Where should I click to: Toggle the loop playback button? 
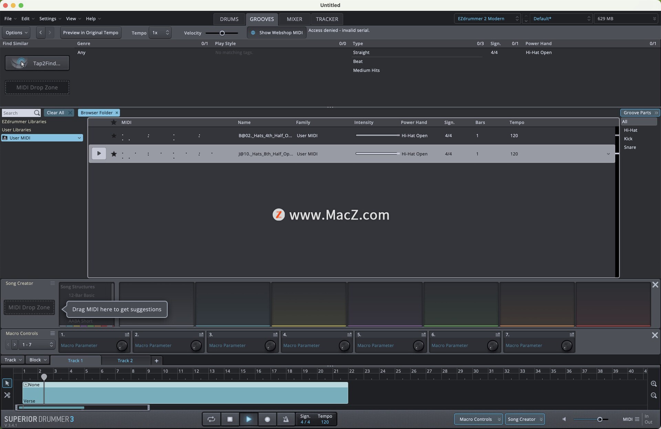211,419
